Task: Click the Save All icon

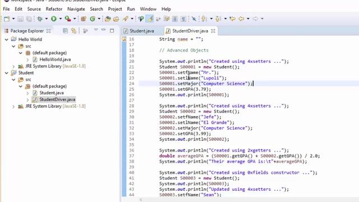Action: [x=29, y=19]
